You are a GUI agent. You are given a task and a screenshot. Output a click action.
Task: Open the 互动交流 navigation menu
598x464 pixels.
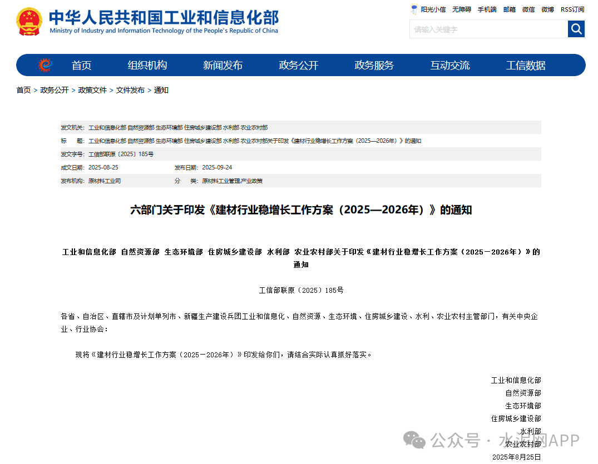449,65
